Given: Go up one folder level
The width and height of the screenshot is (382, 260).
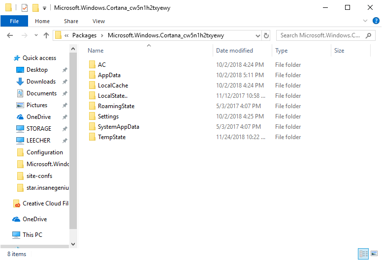Looking at the screenshot, I should (x=46, y=35).
